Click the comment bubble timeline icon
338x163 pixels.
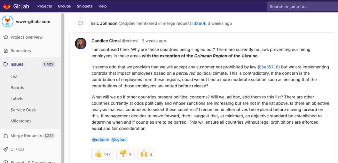80,23
